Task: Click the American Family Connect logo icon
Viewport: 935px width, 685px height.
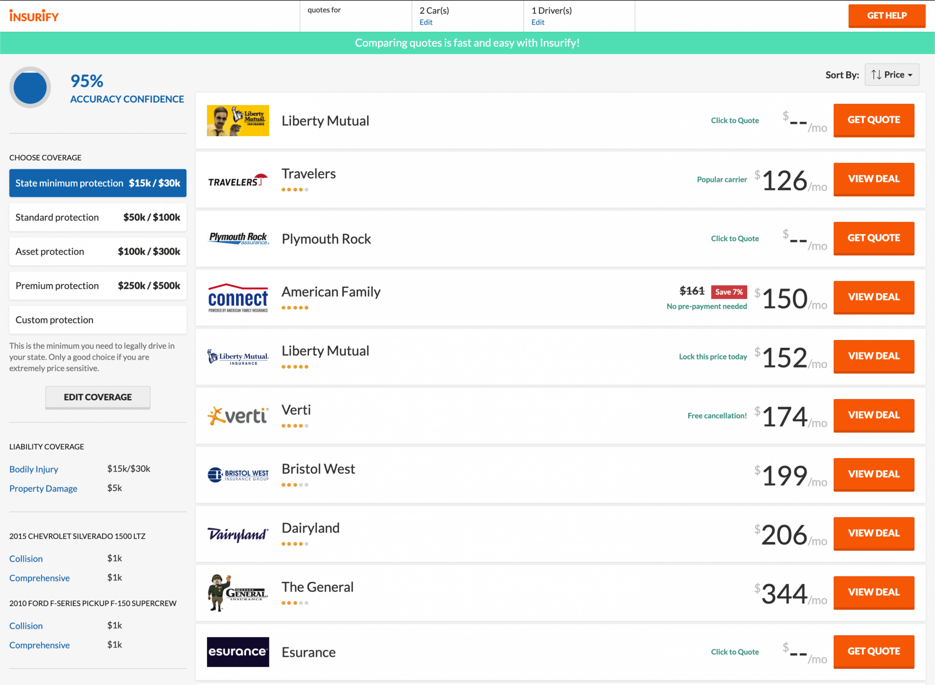Action: (x=237, y=296)
